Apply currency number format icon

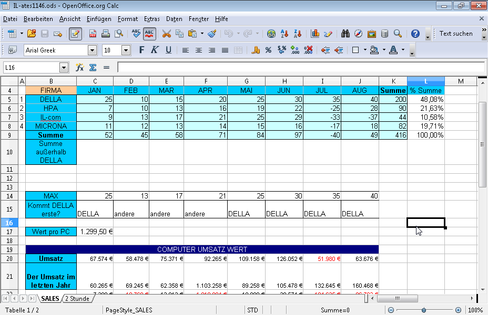coord(255,50)
